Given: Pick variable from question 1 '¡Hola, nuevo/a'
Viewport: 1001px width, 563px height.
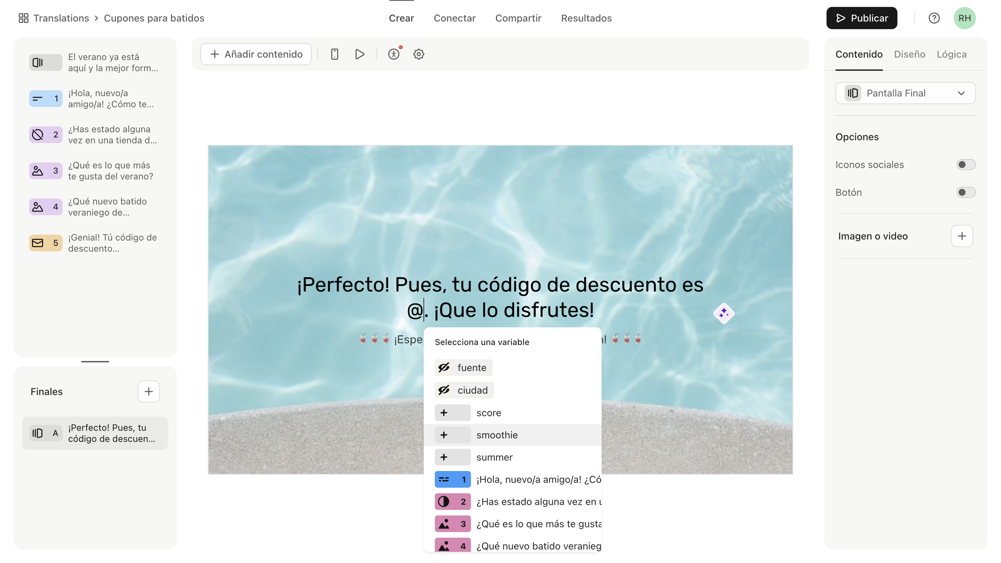Looking at the screenshot, I should 512,480.
